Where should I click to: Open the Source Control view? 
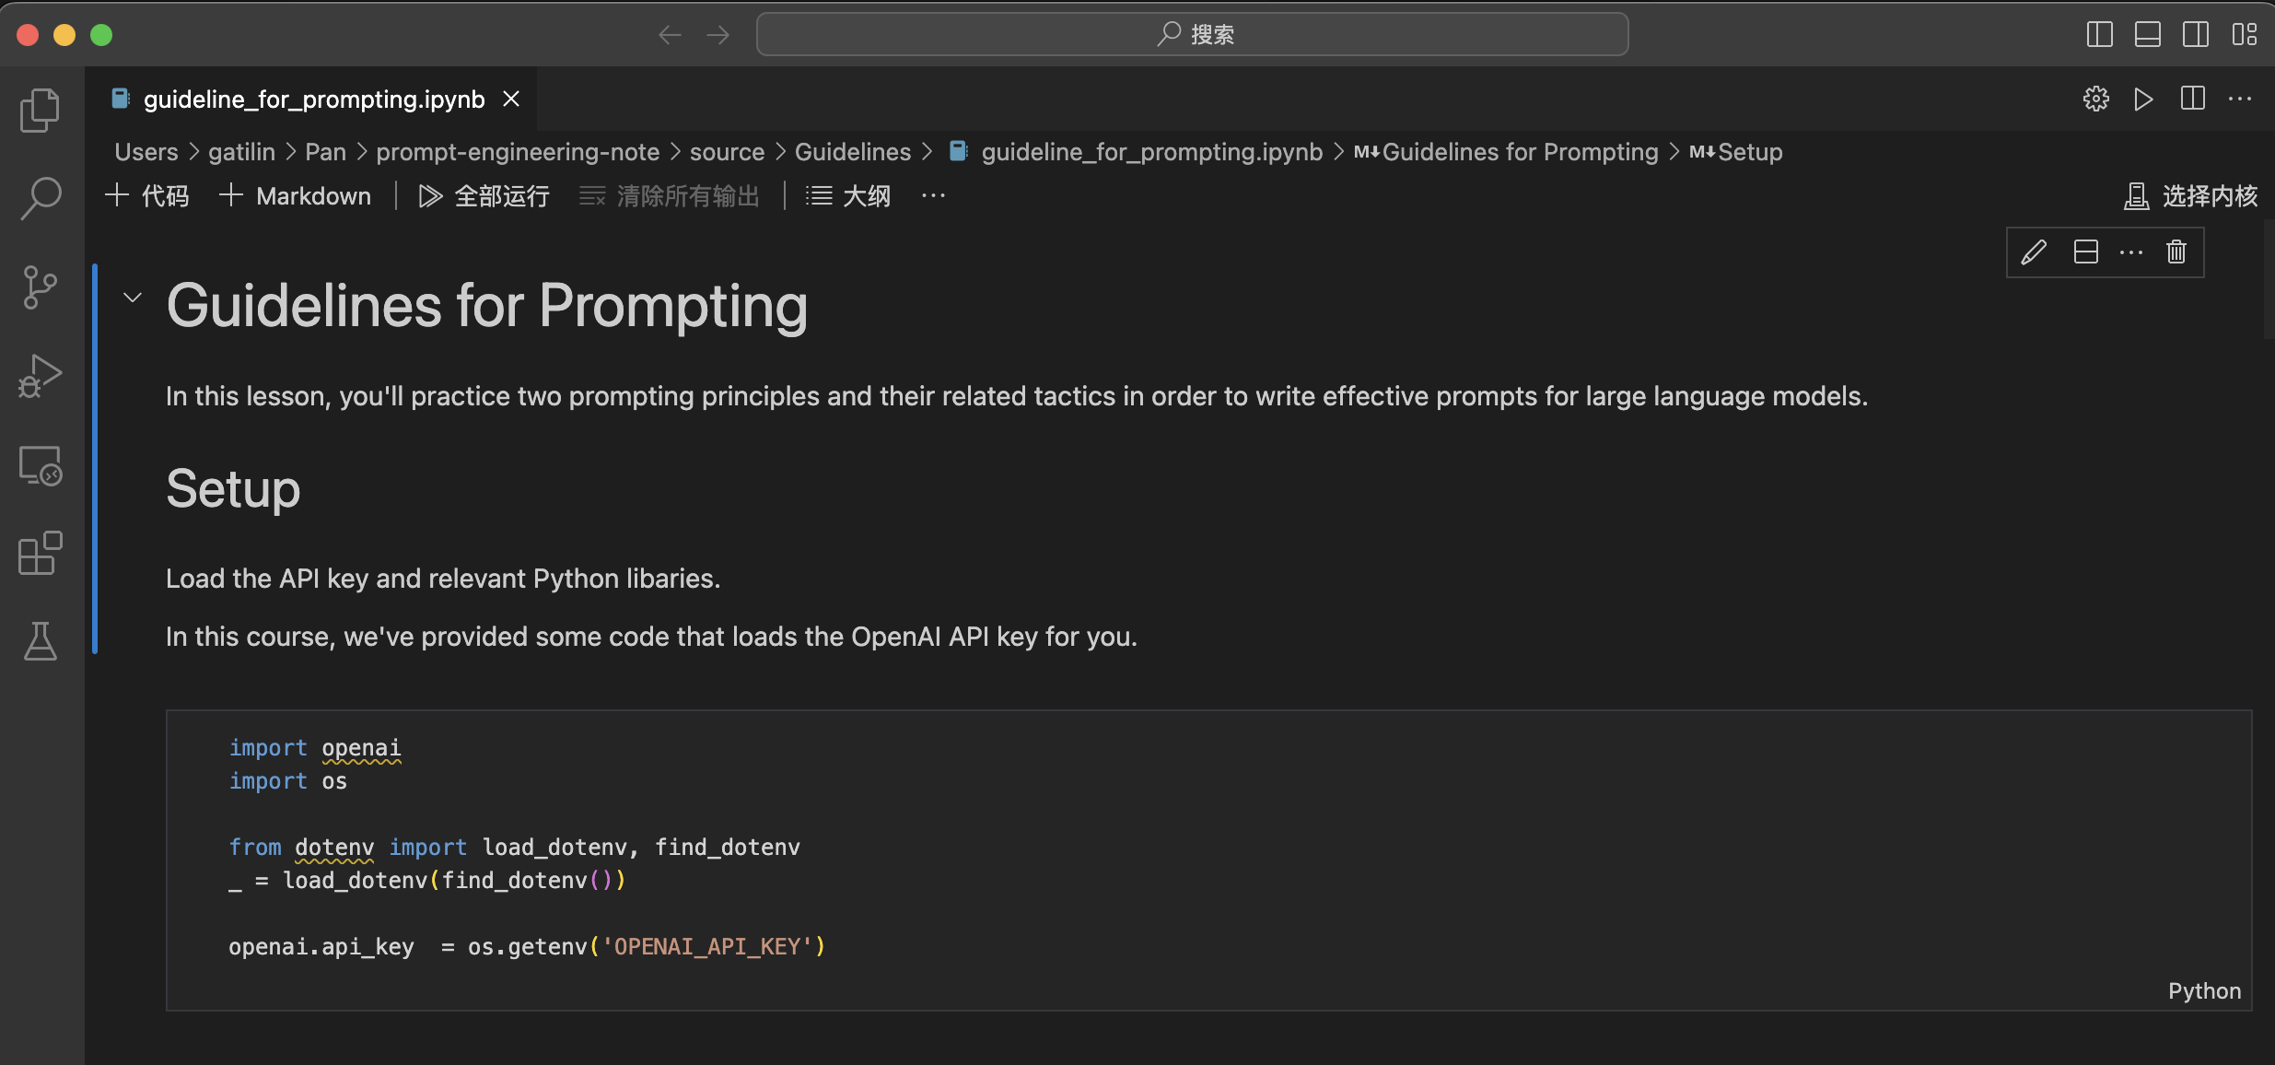[41, 287]
